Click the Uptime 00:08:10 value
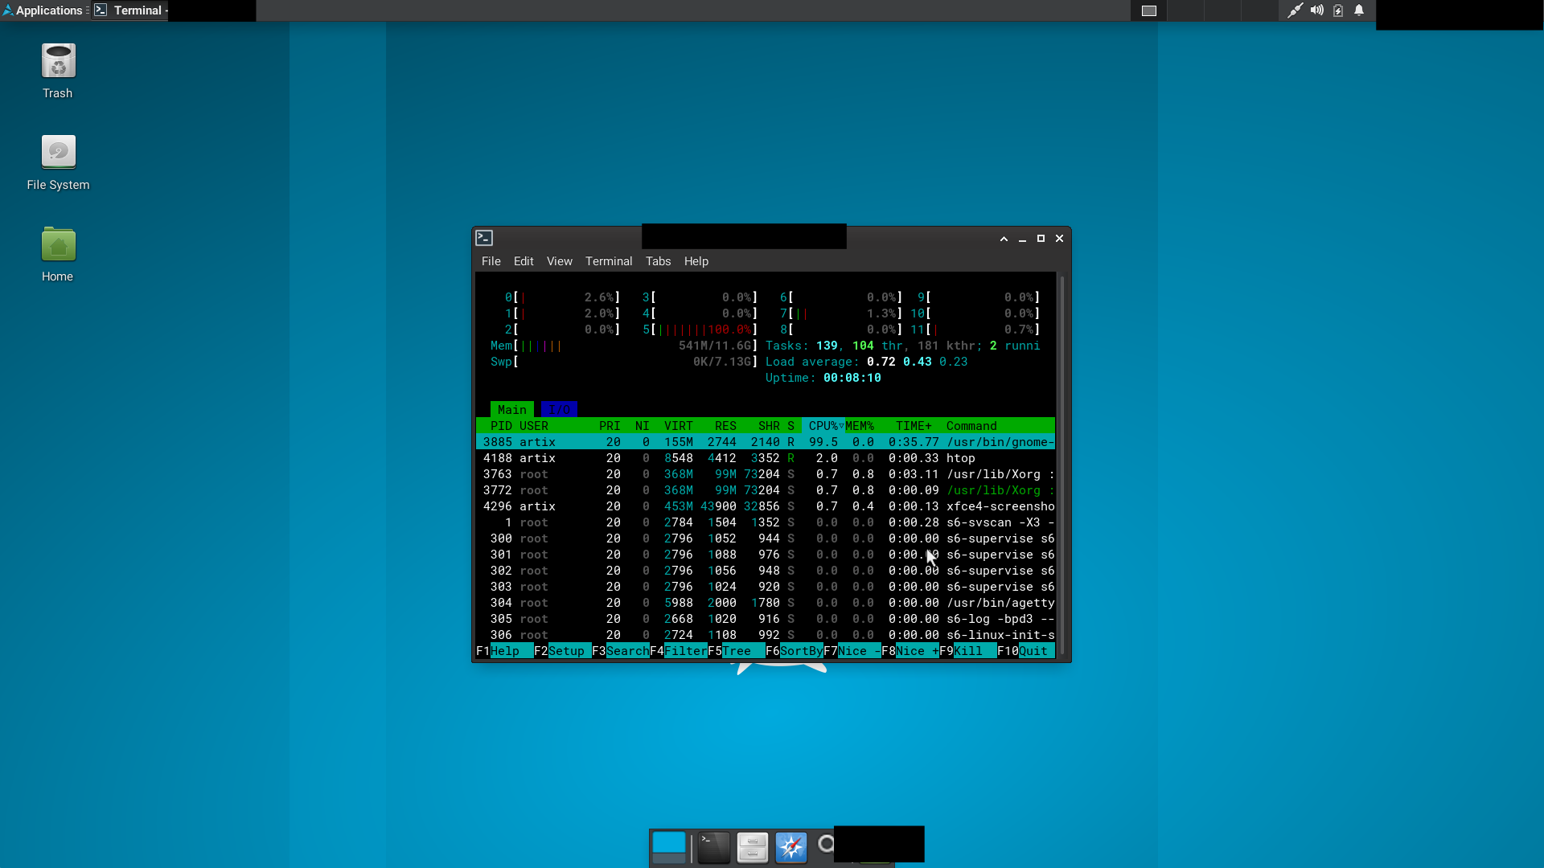 pyautogui.click(x=852, y=378)
